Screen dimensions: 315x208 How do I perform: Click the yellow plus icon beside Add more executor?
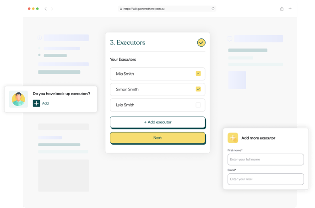pos(233,138)
